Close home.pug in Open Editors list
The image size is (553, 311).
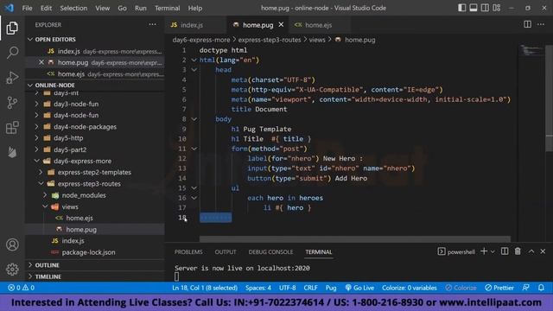tap(41, 62)
